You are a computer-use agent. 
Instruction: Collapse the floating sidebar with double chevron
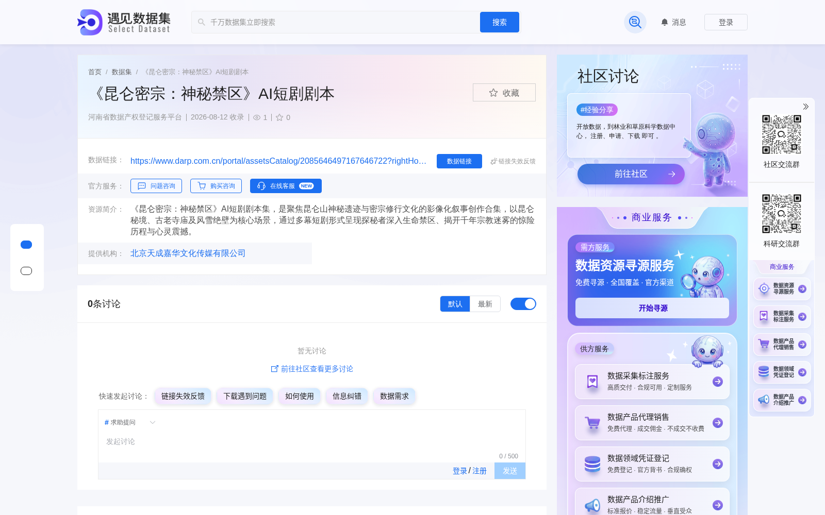click(x=805, y=107)
